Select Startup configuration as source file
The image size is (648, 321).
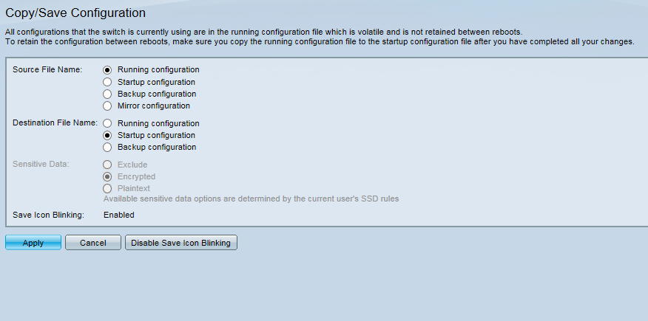[107, 82]
